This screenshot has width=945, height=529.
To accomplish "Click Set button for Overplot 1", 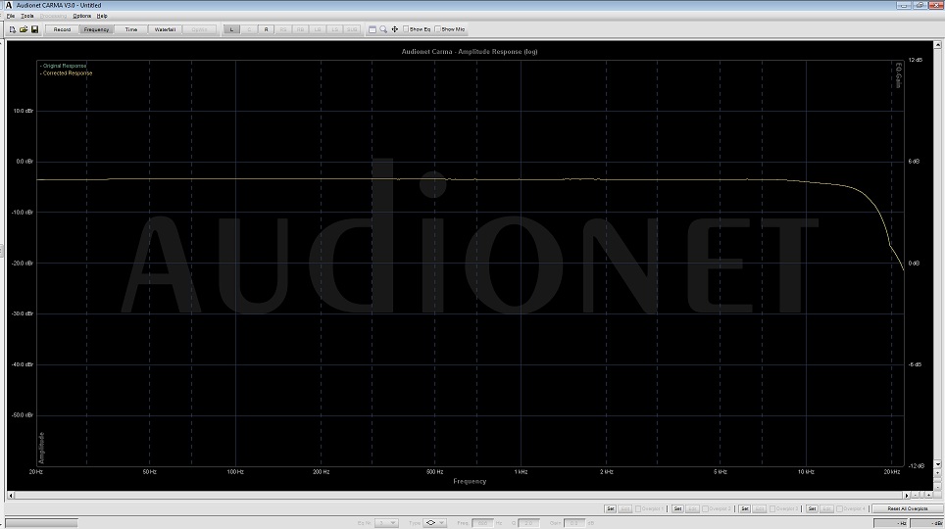I will pyautogui.click(x=610, y=509).
